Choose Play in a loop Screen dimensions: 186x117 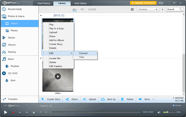(x=59, y=28)
